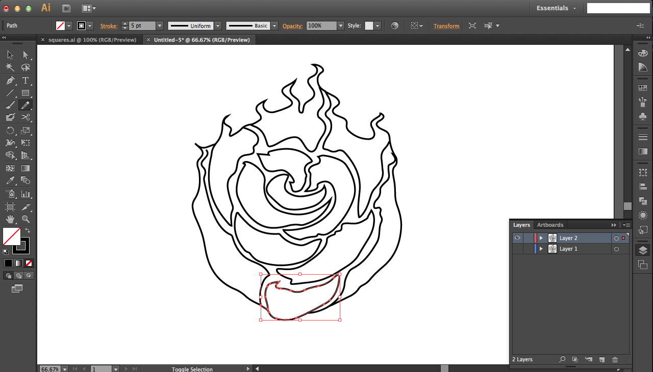The width and height of the screenshot is (653, 372).
Task: Click Layer 1 target circle
Action: click(x=616, y=249)
